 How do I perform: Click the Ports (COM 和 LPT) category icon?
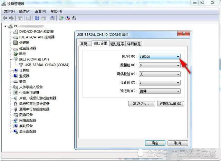click(x=16, y=59)
